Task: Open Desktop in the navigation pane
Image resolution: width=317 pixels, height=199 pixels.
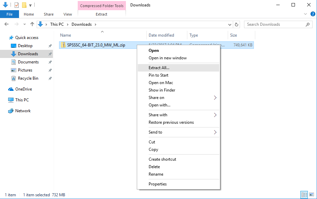Action: tap(25, 46)
